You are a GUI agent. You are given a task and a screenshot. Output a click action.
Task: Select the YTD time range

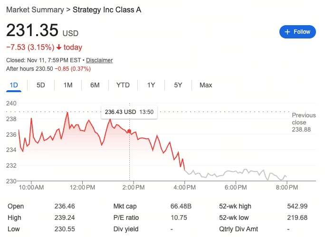pyautogui.click(x=123, y=85)
